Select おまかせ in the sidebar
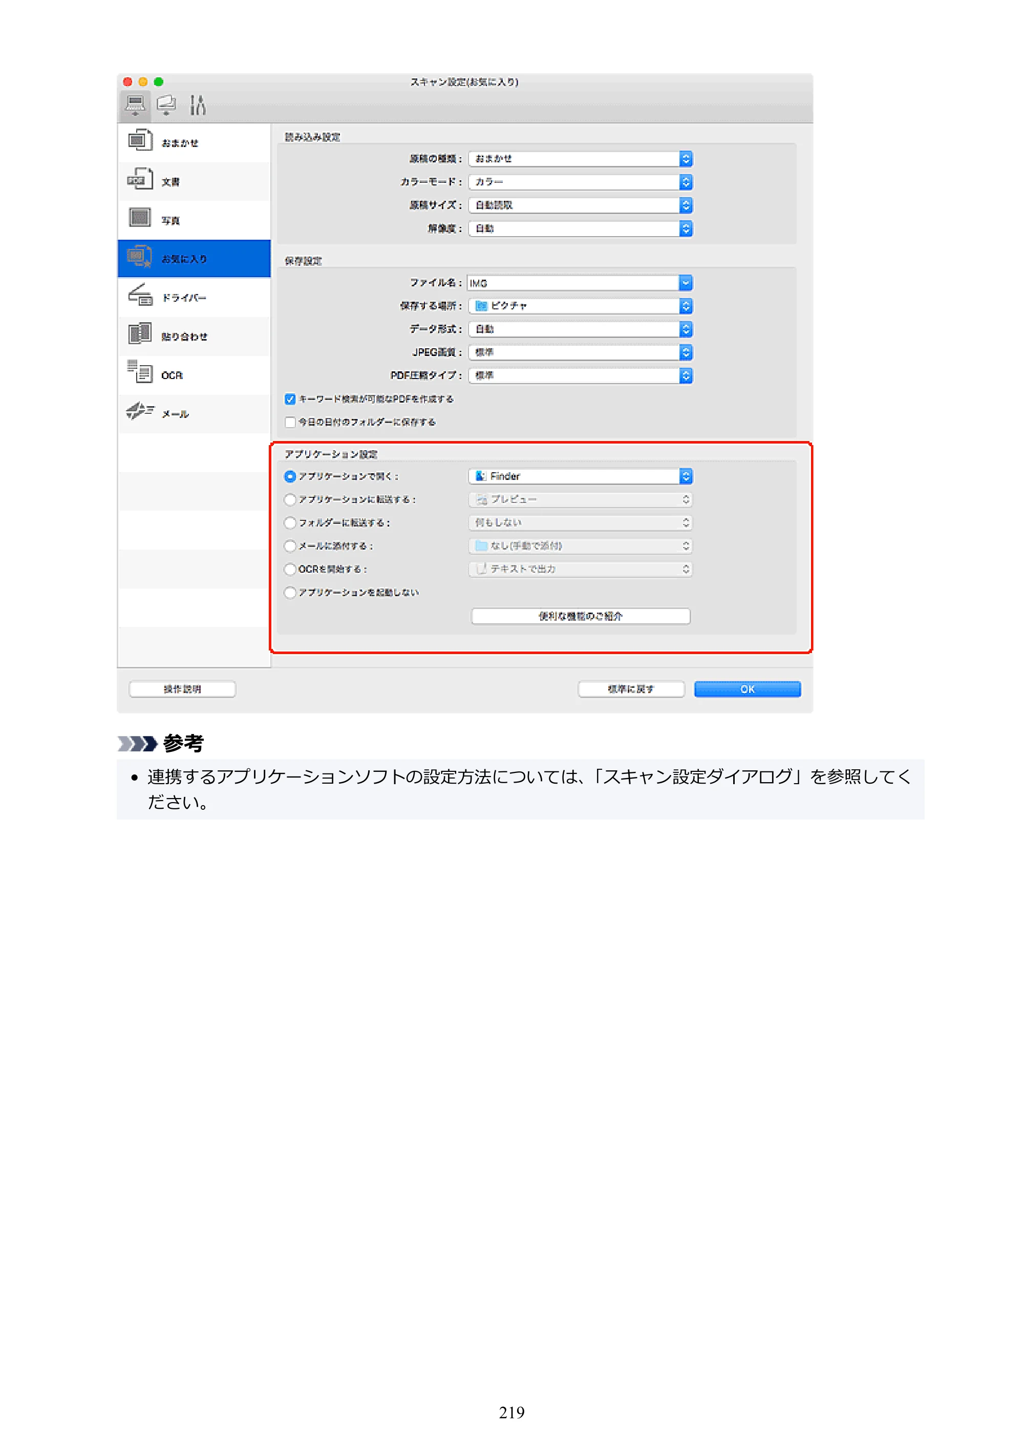This screenshot has width=1024, height=1449. (195, 142)
